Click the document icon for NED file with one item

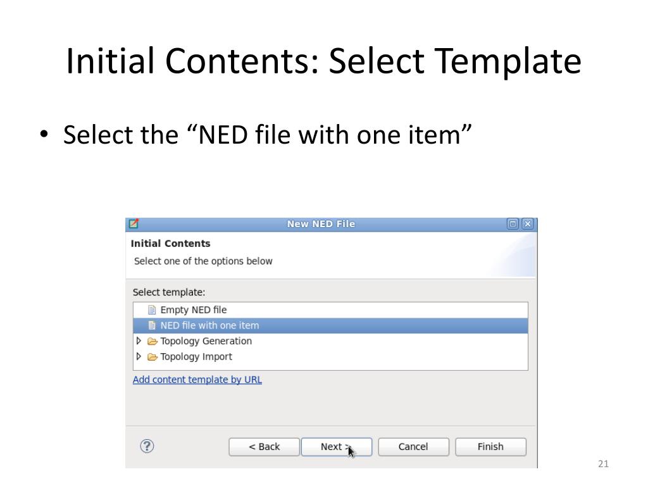[x=152, y=326]
